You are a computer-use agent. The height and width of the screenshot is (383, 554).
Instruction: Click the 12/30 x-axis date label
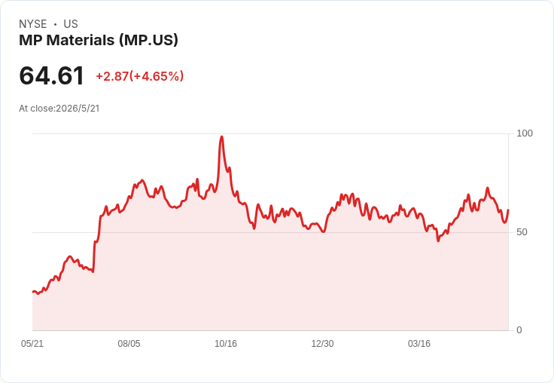tap(322, 343)
